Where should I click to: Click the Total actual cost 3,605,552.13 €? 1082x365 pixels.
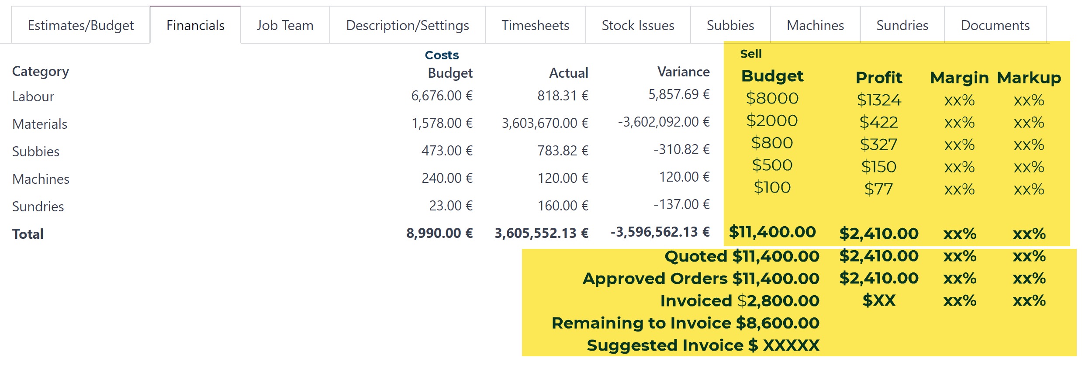coord(541,233)
